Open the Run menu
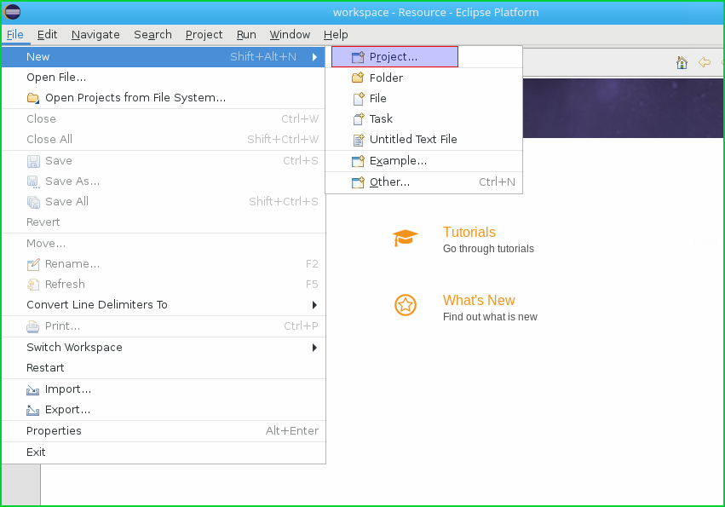Screen dimensions: 725x507 click(x=246, y=35)
